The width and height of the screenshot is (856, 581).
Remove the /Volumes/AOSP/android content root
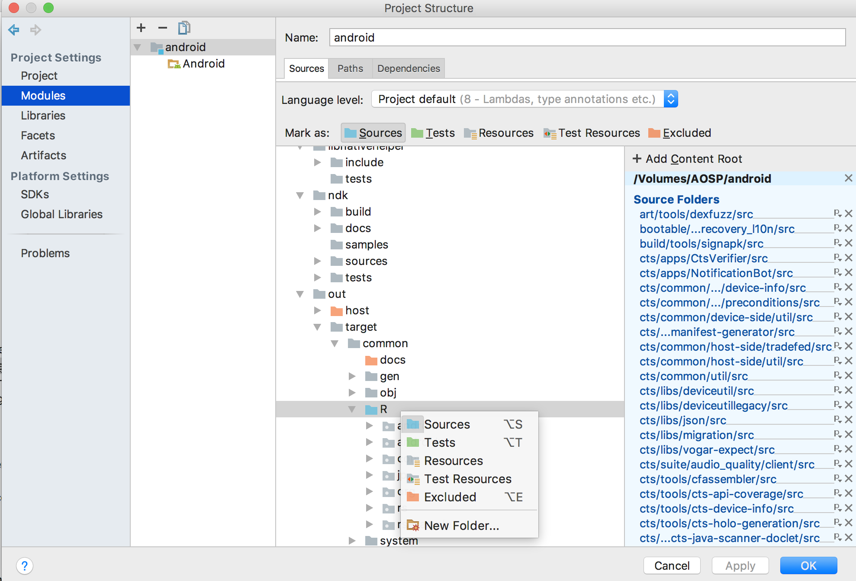849,178
